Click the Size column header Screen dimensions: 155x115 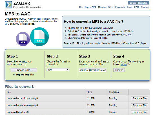click(x=90, y=92)
